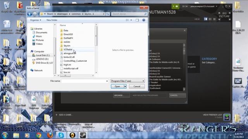Open the Steam account name dropdown

pyautogui.click(x=204, y=7)
